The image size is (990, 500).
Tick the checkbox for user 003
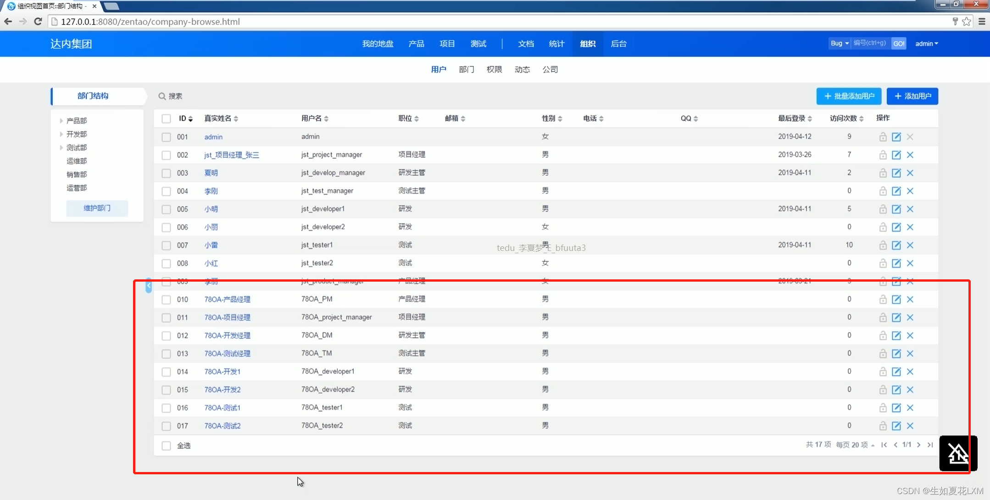click(166, 173)
